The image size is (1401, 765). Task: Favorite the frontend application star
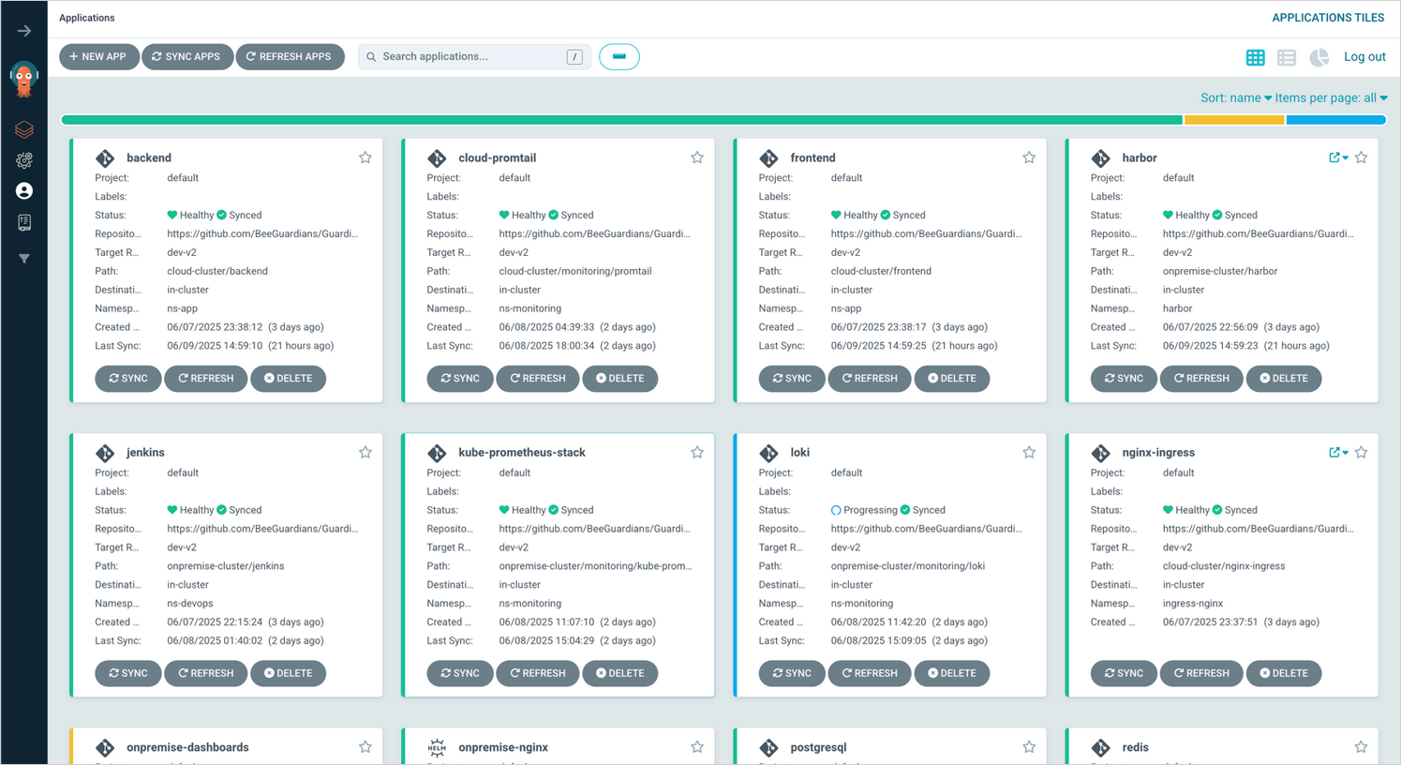[1029, 157]
